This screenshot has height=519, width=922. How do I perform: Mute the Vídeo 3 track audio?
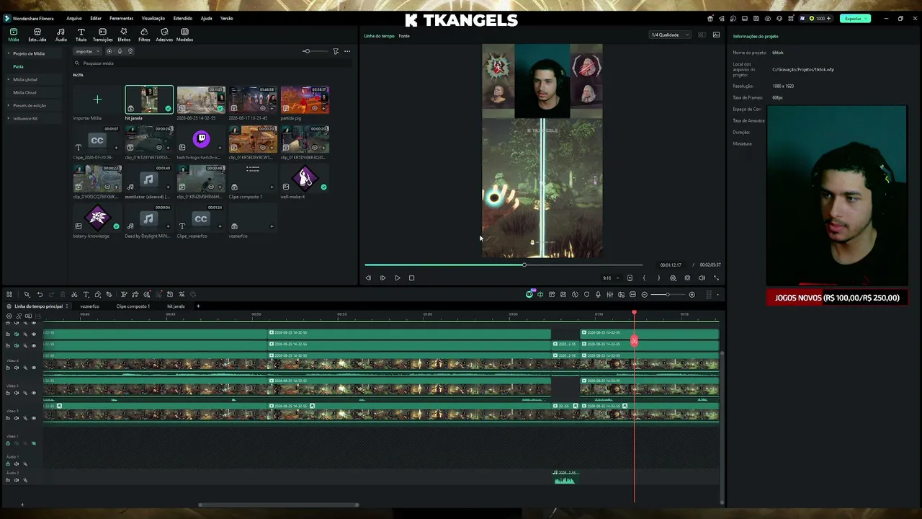(x=17, y=393)
